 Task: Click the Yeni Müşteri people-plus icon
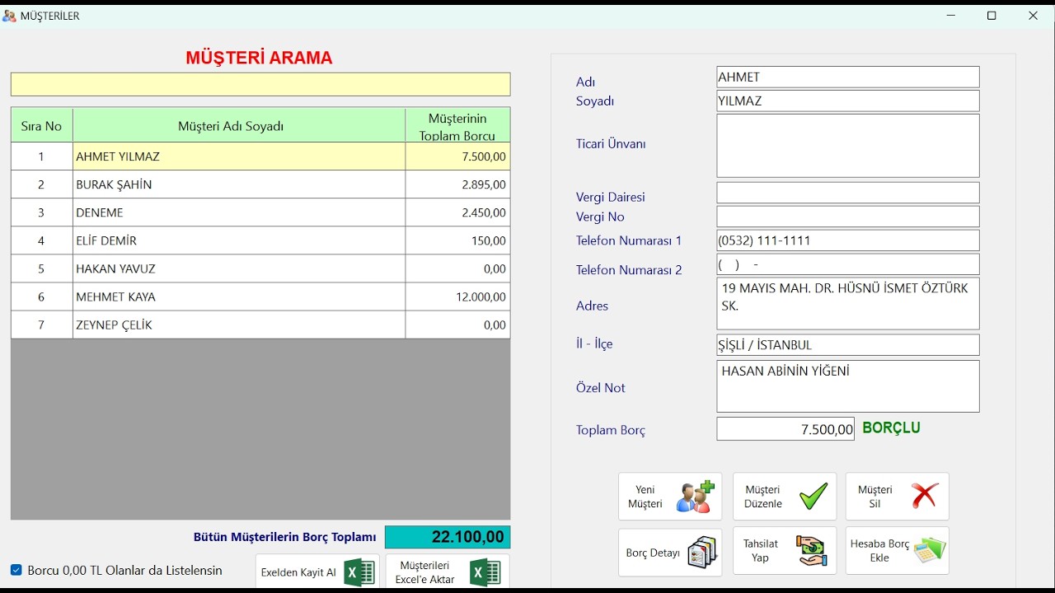pos(696,497)
